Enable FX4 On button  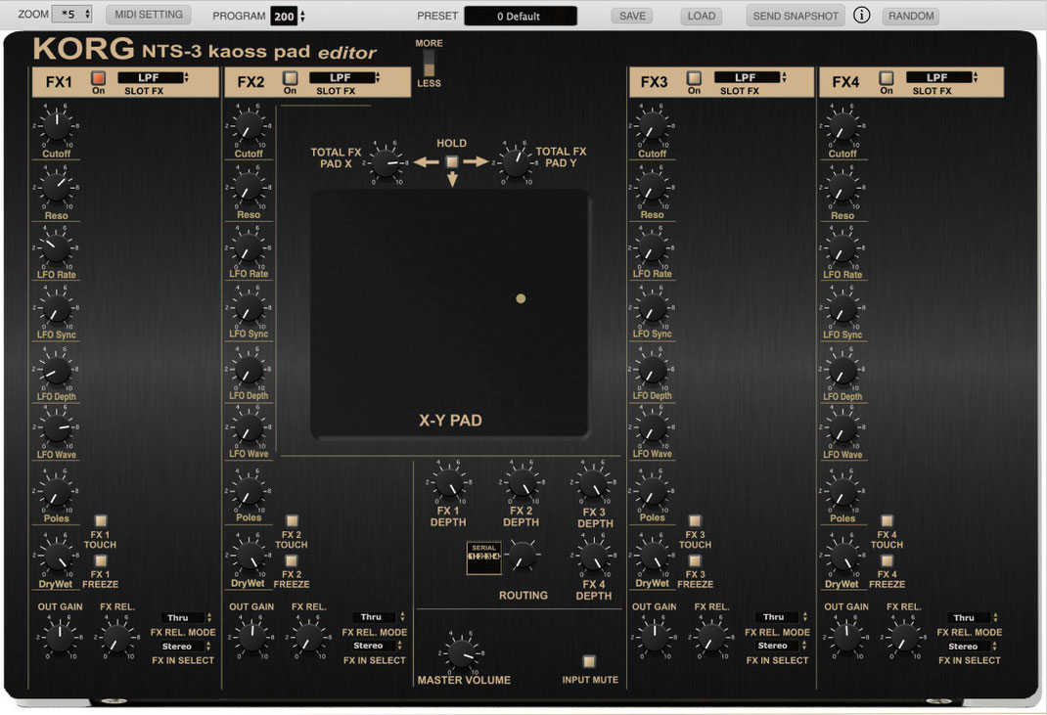[x=887, y=78]
